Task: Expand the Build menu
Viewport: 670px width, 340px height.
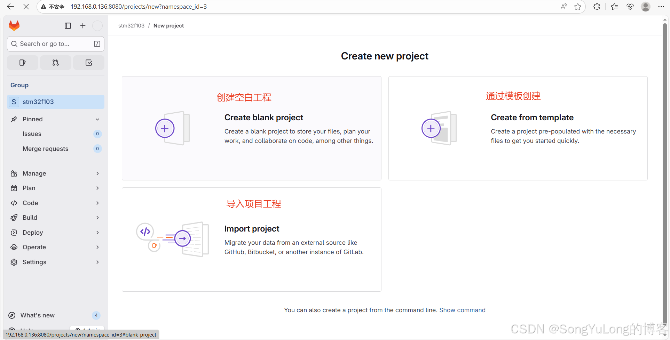Action: coord(56,218)
